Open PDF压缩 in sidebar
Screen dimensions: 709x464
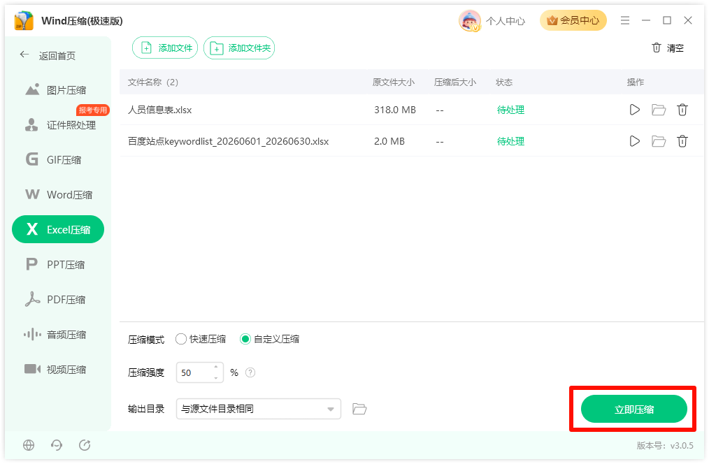pyautogui.click(x=58, y=300)
